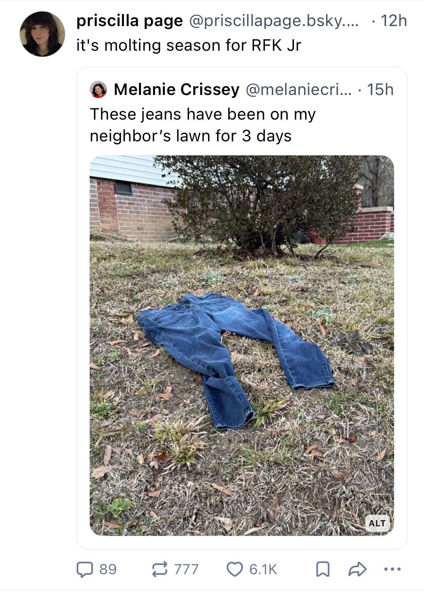Open priscilla page display name profile
424x593 pixels.
[x=129, y=21]
